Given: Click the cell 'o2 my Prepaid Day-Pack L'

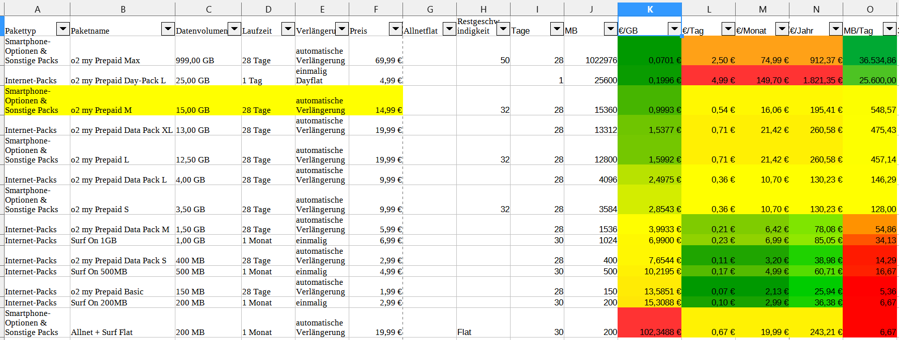Looking at the screenshot, I should (x=123, y=76).
